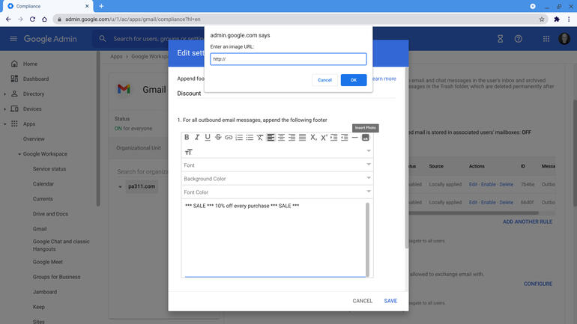577x324 pixels.
Task: Go to the browser home page
Action: coord(44,19)
